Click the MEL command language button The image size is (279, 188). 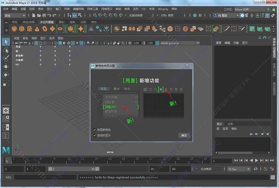point(9,177)
